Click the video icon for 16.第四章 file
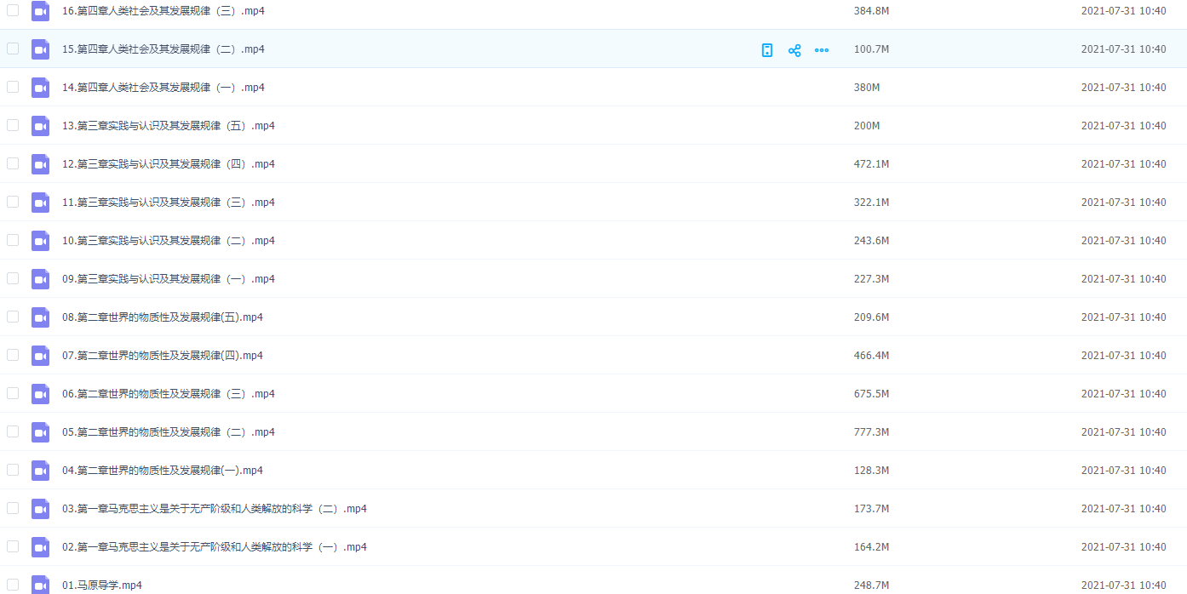This screenshot has width=1187, height=594. click(40, 11)
